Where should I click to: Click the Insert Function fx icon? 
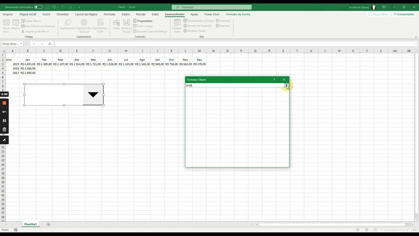pyautogui.click(x=50, y=44)
